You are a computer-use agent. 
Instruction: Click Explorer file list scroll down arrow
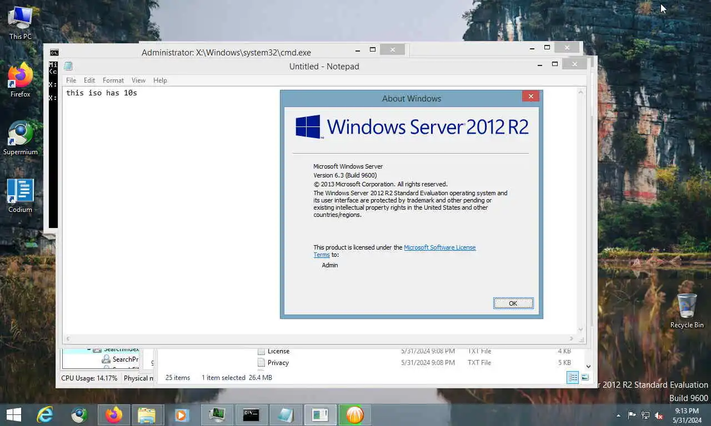point(589,366)
